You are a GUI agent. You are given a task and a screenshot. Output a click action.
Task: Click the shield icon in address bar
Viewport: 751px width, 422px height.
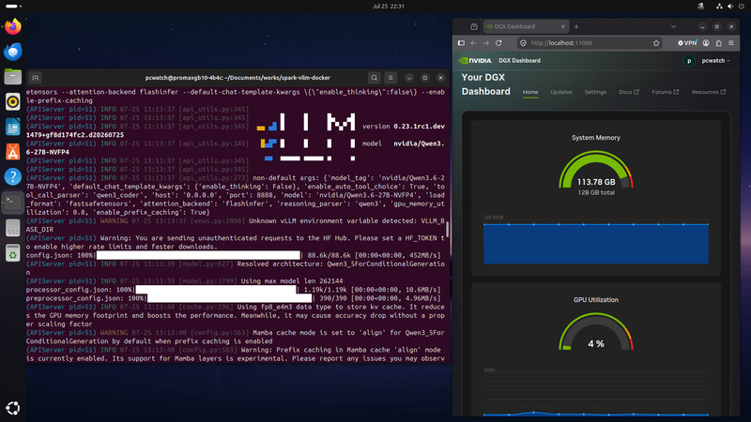(524, 43)
